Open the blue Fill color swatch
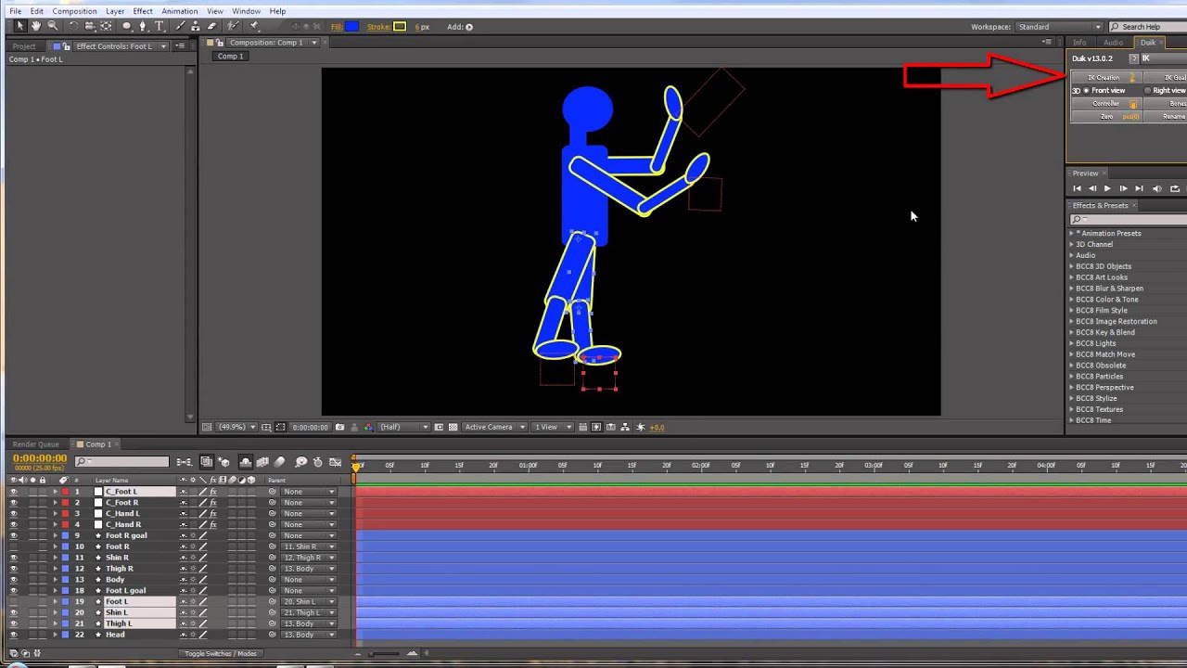Viewport: 1187px width, 668px height. pos(351,27)
